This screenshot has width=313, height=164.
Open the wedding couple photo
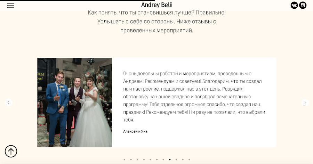pos(75,102)
